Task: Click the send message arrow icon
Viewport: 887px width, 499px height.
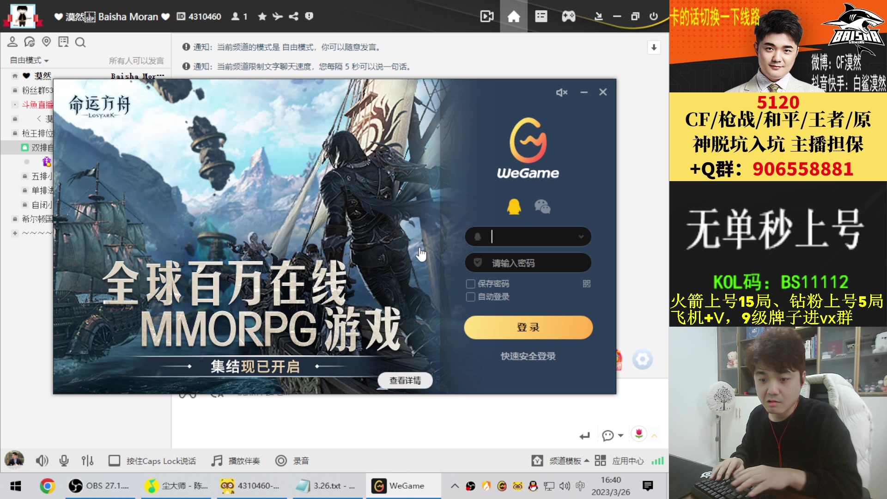Action: pyautogui.click(x=584, y=436)
